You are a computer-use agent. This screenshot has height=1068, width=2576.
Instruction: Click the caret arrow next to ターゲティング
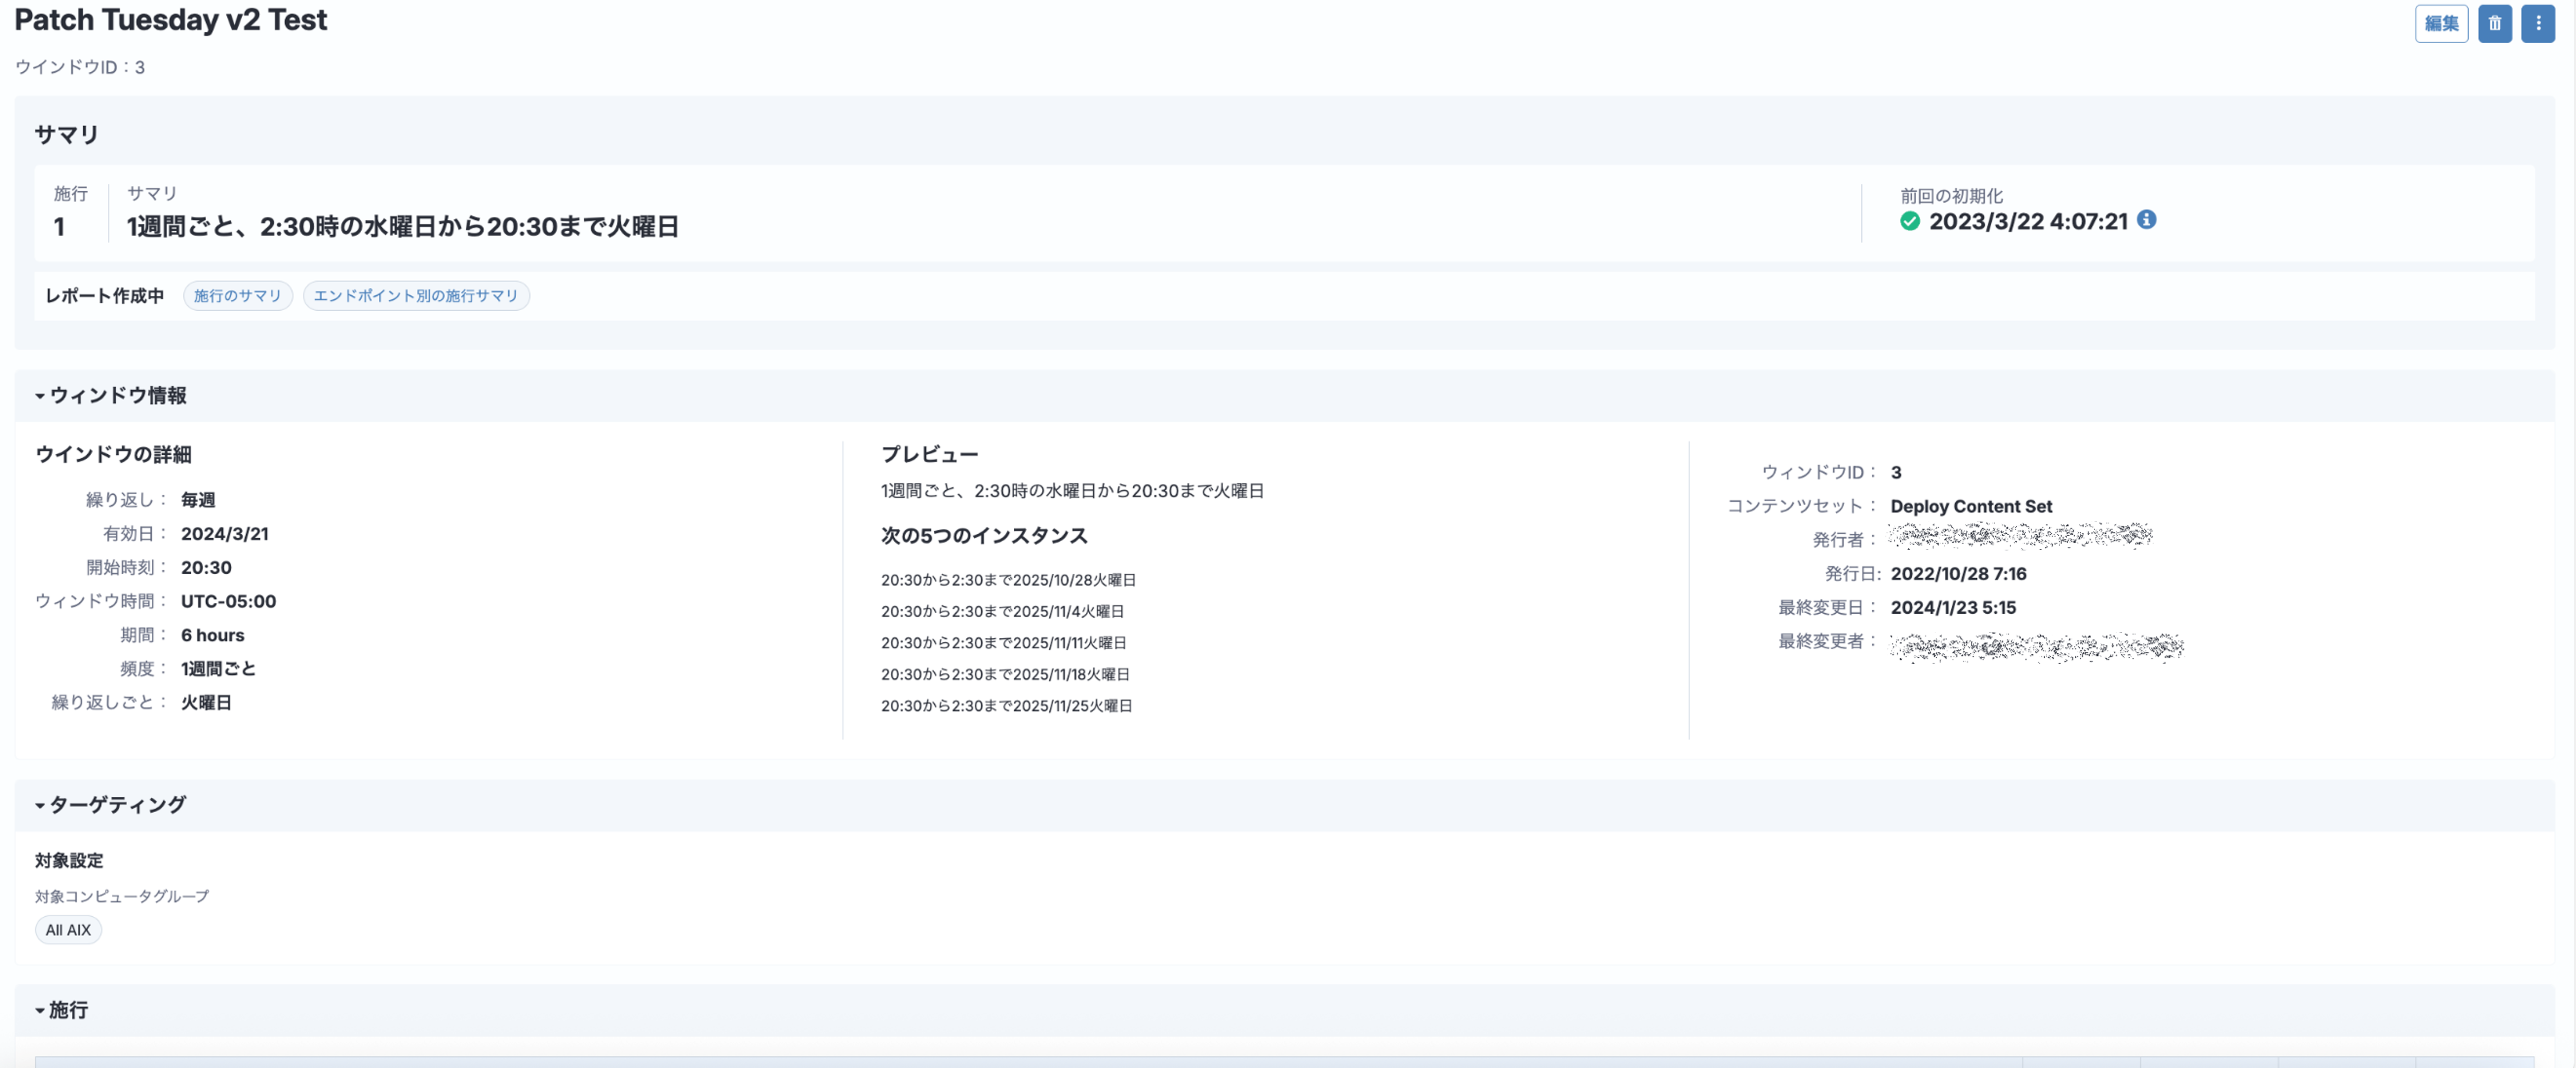pos(40,806)
